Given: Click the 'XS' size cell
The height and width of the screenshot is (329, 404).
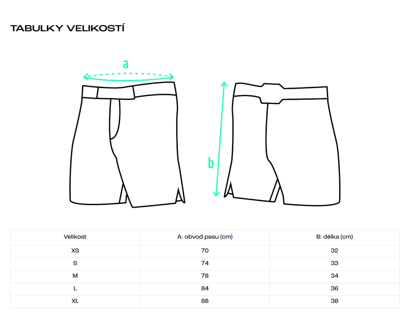Looking at the screenshot, I should 75,251.
